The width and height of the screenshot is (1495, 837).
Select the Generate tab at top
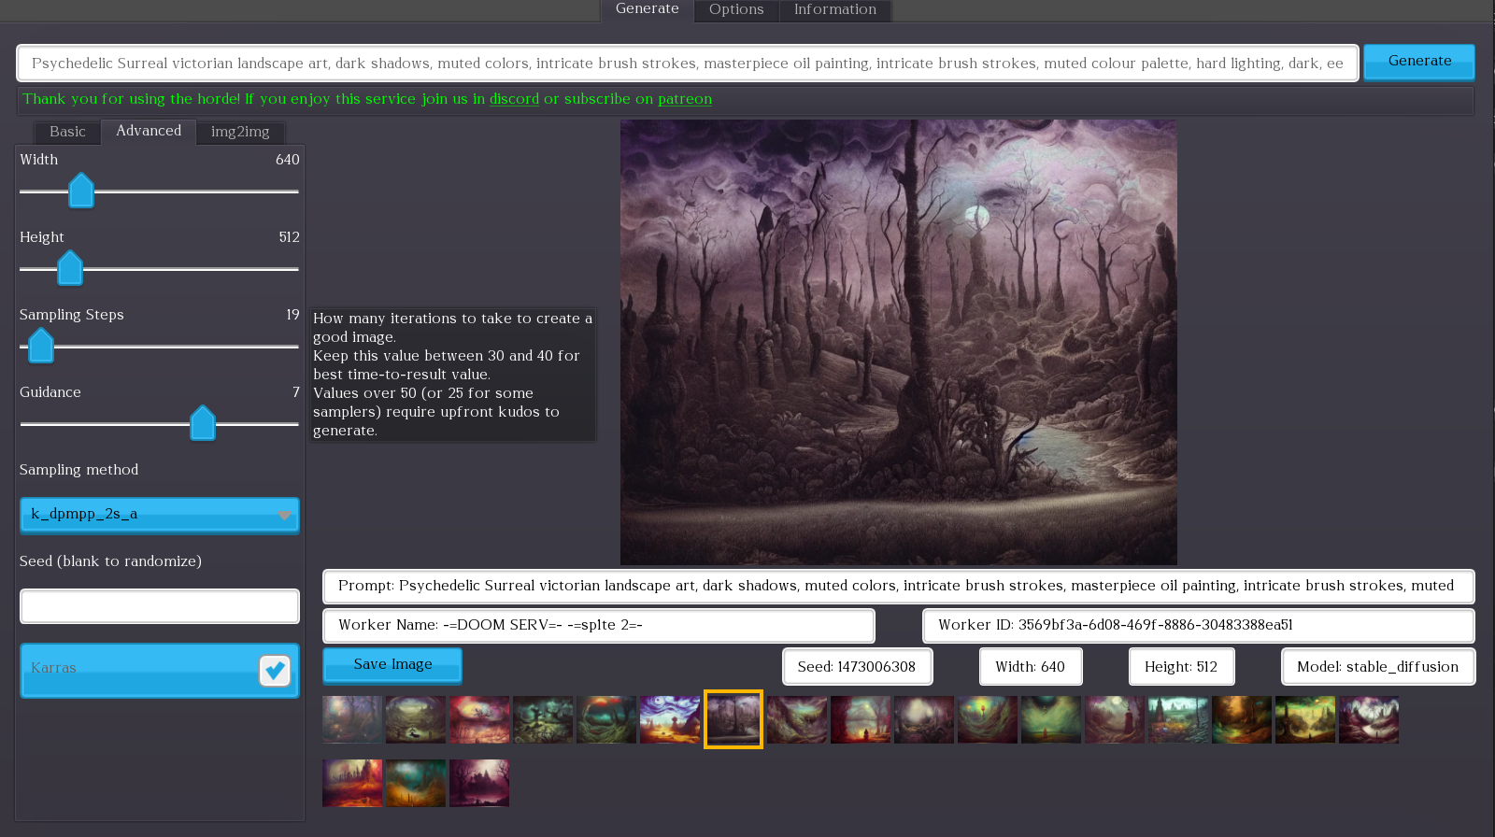tap(647, 9)
